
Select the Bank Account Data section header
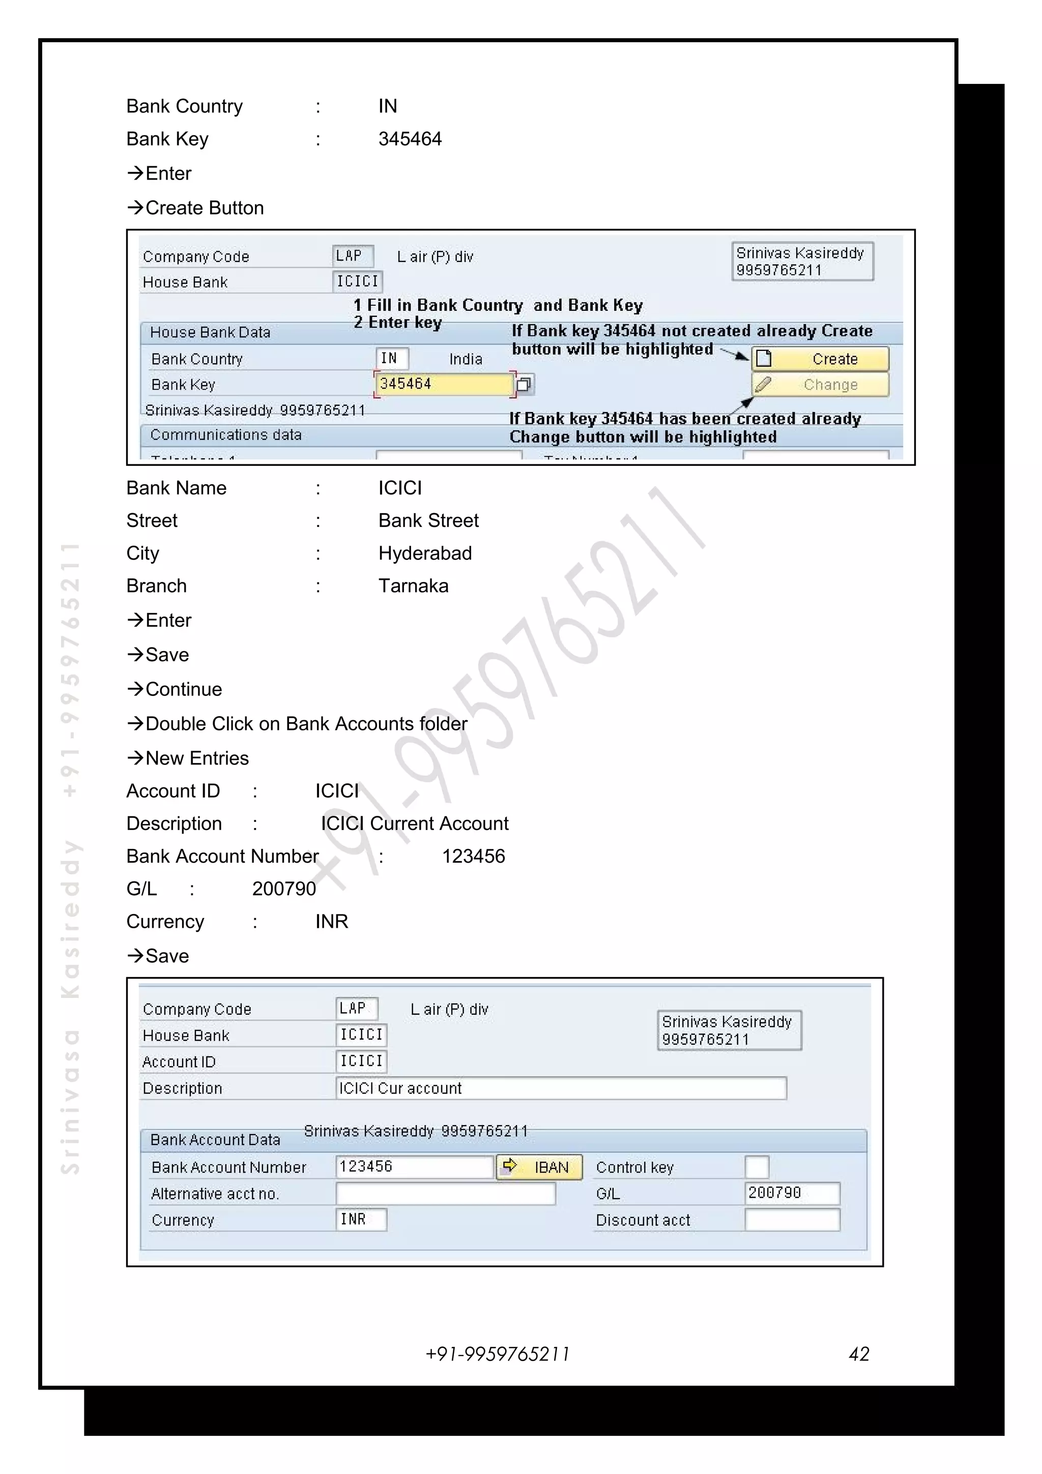pyautogui.click(x=215, y=1139)
